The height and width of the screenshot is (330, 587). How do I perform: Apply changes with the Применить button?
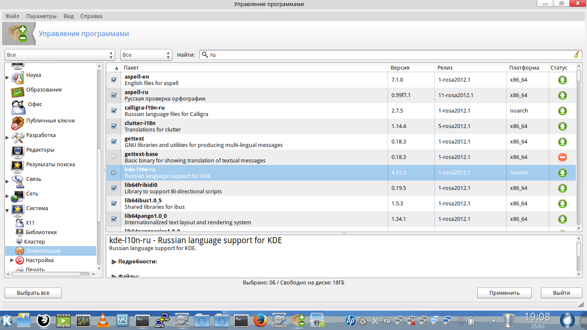(x=504, y=293)
